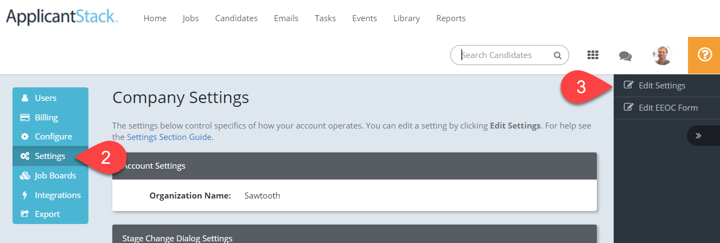Select Settings in the sidebar
Image resolution: width=720 pixels, height=243 pixels.
click(x=50, y=156)
